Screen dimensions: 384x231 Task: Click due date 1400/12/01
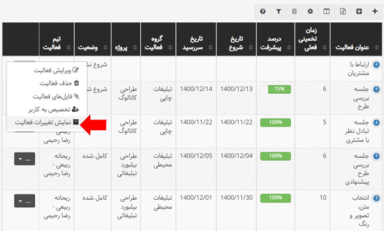pyautogui.click(x=196, y=198)
